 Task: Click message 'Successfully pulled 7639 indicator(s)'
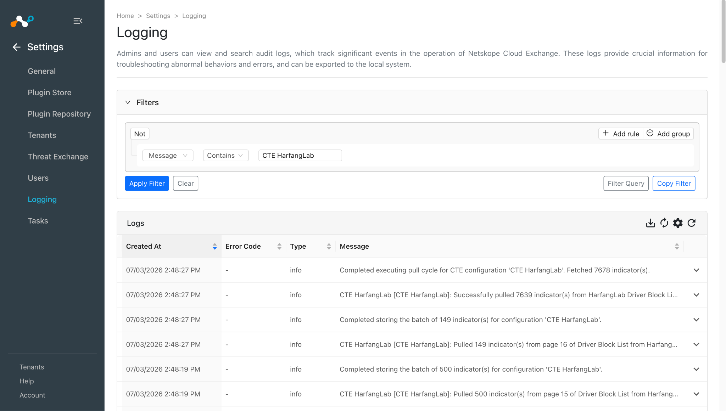pyautogui.click(x=509, y=295)
